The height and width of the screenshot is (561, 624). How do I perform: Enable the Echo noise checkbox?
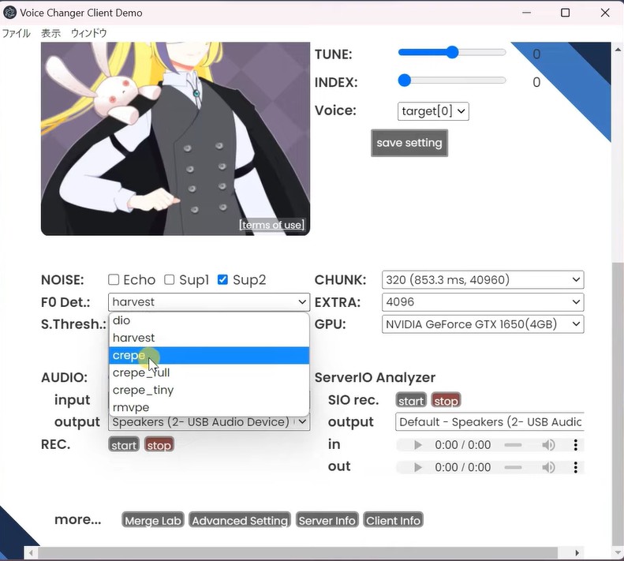114,279
